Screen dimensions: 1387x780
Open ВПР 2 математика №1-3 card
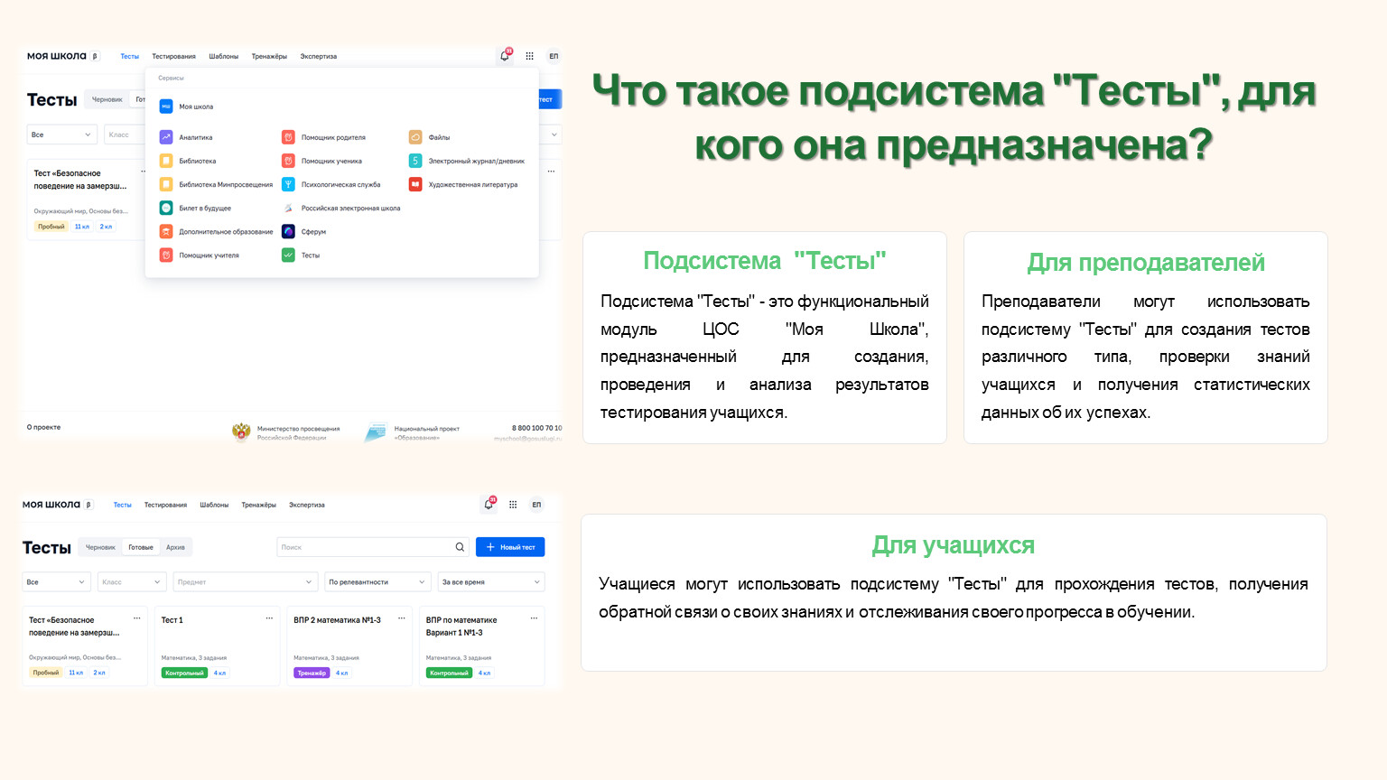[x=349, y=646]
